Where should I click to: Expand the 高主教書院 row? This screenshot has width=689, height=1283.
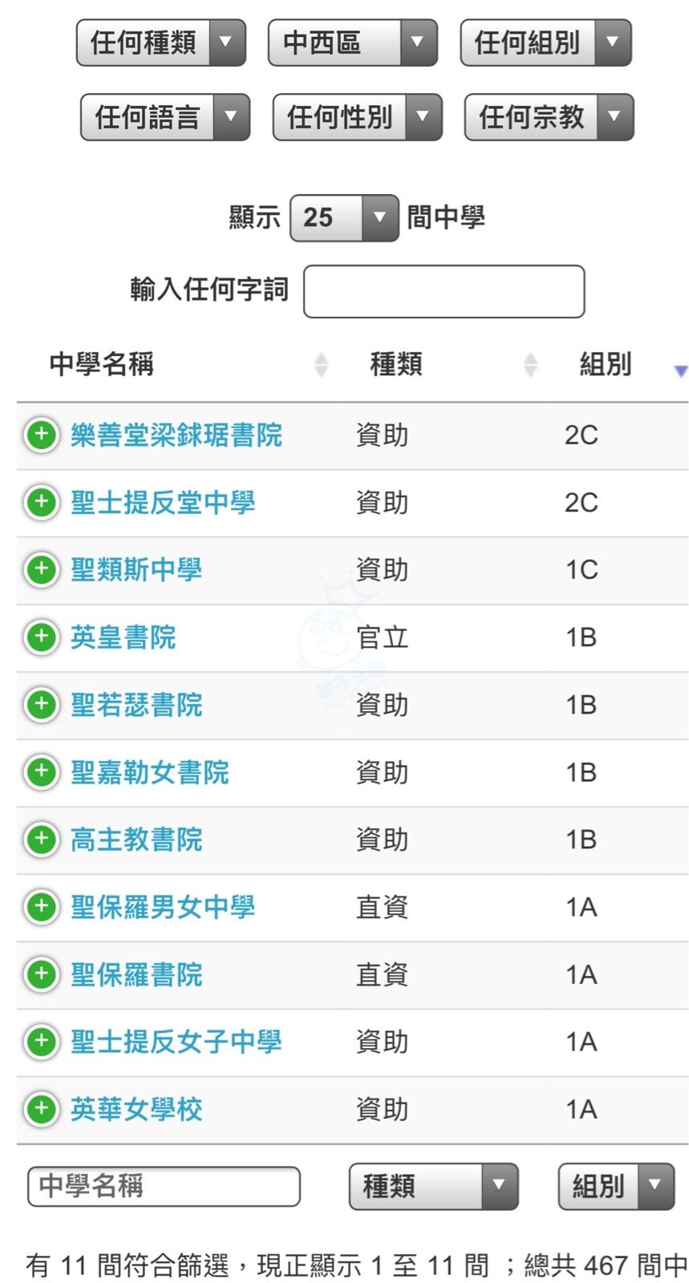42,840
